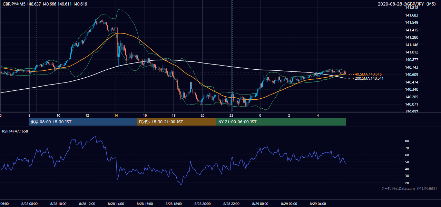Click the 200,SMA,140.541 white label
441x207 pixels.
[365, 79]
